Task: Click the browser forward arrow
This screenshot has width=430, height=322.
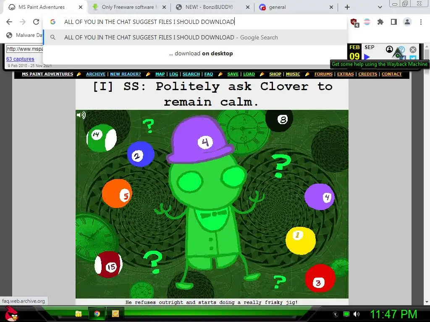Action: point(23,22)
